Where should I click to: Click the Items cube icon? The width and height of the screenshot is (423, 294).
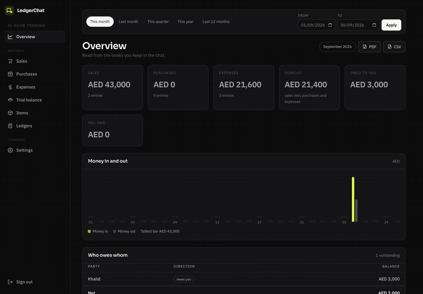[x=10, y=113]
